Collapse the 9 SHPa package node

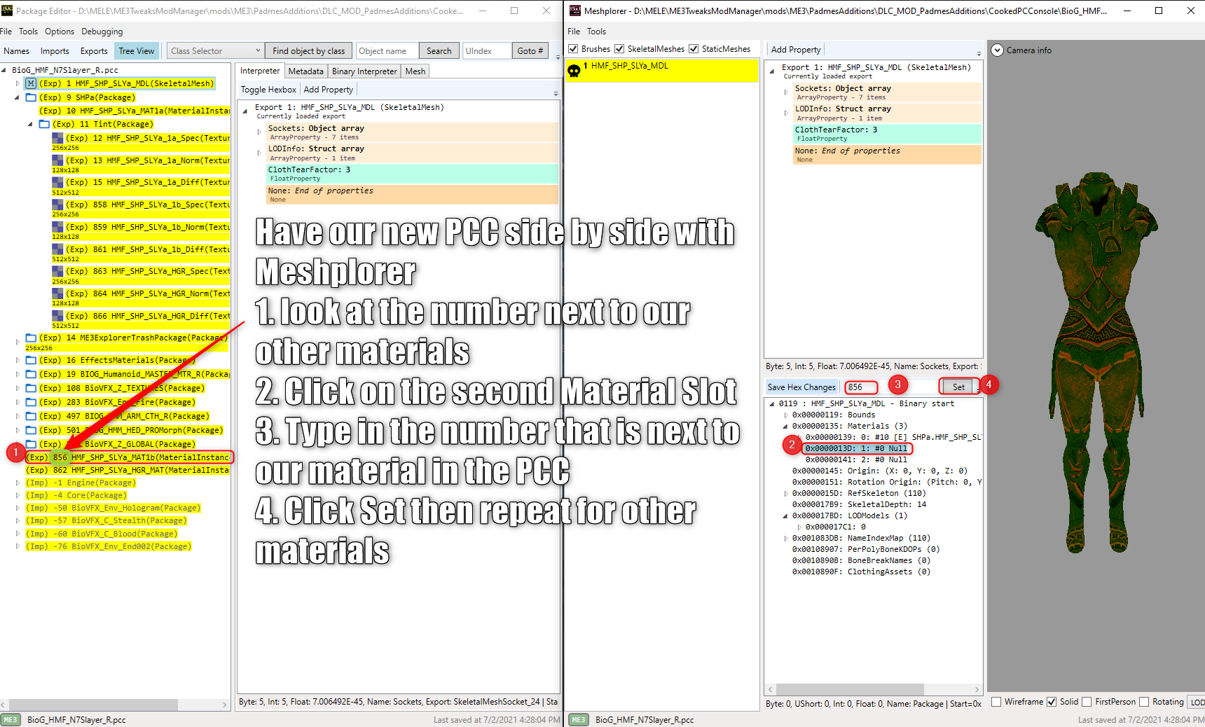pyautogui.click(x=18, y=97)
